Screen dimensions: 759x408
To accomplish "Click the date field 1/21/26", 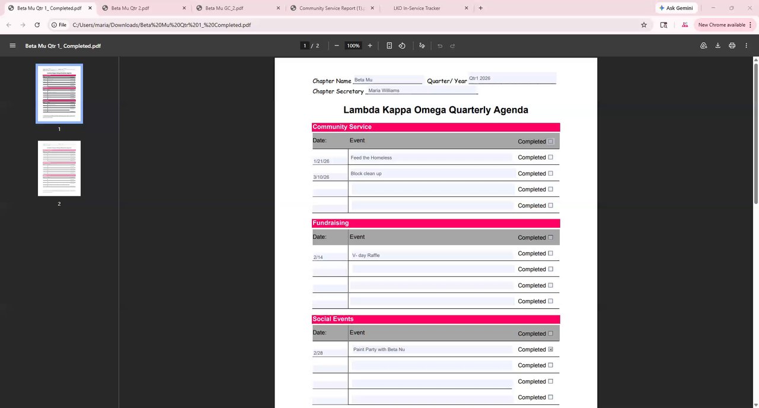I will point(330,161).
